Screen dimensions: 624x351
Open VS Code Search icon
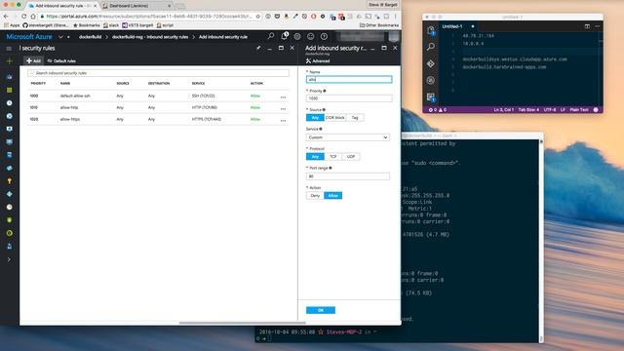[431, 47]
